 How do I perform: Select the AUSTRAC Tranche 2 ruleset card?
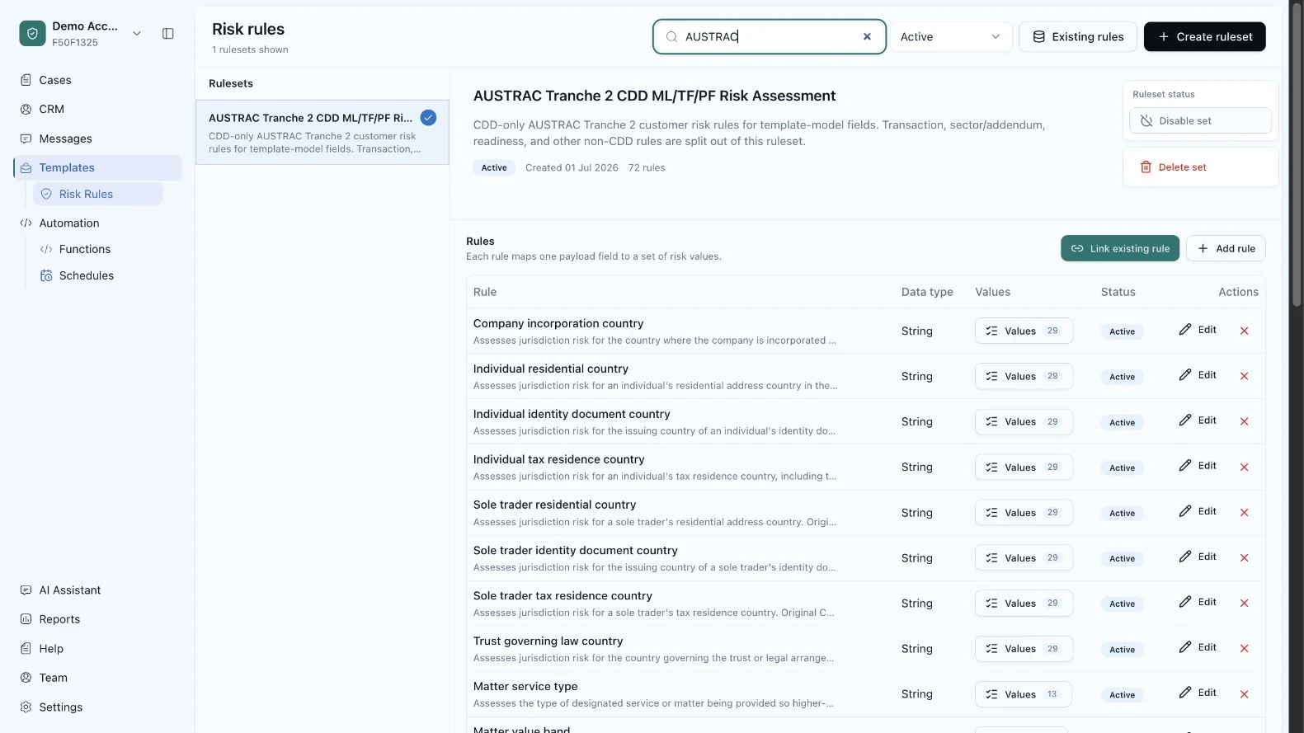click(x=322, y=133)
